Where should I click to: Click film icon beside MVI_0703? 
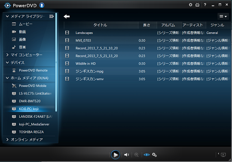coord(67,40)
